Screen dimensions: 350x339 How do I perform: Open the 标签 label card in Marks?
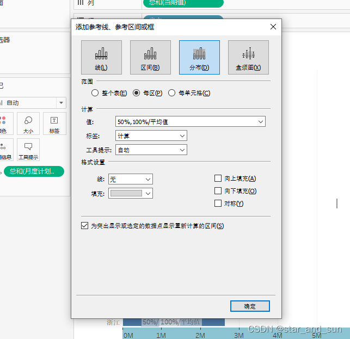click(x=54, y=124)
